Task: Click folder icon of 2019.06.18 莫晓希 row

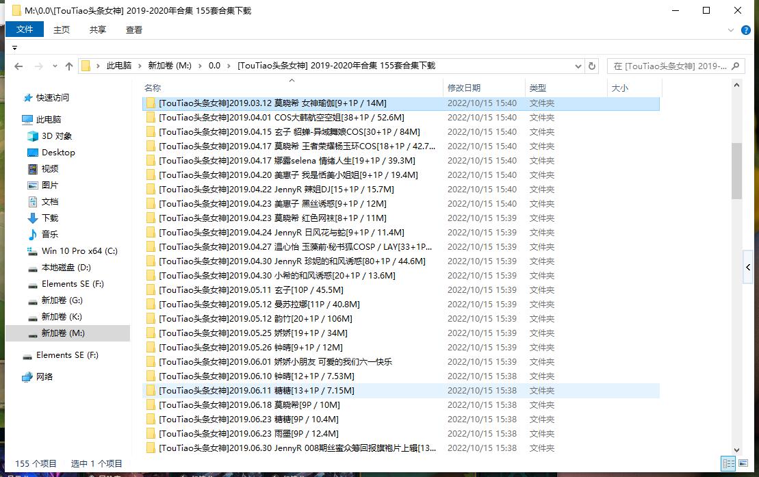Action: point(151,405)
